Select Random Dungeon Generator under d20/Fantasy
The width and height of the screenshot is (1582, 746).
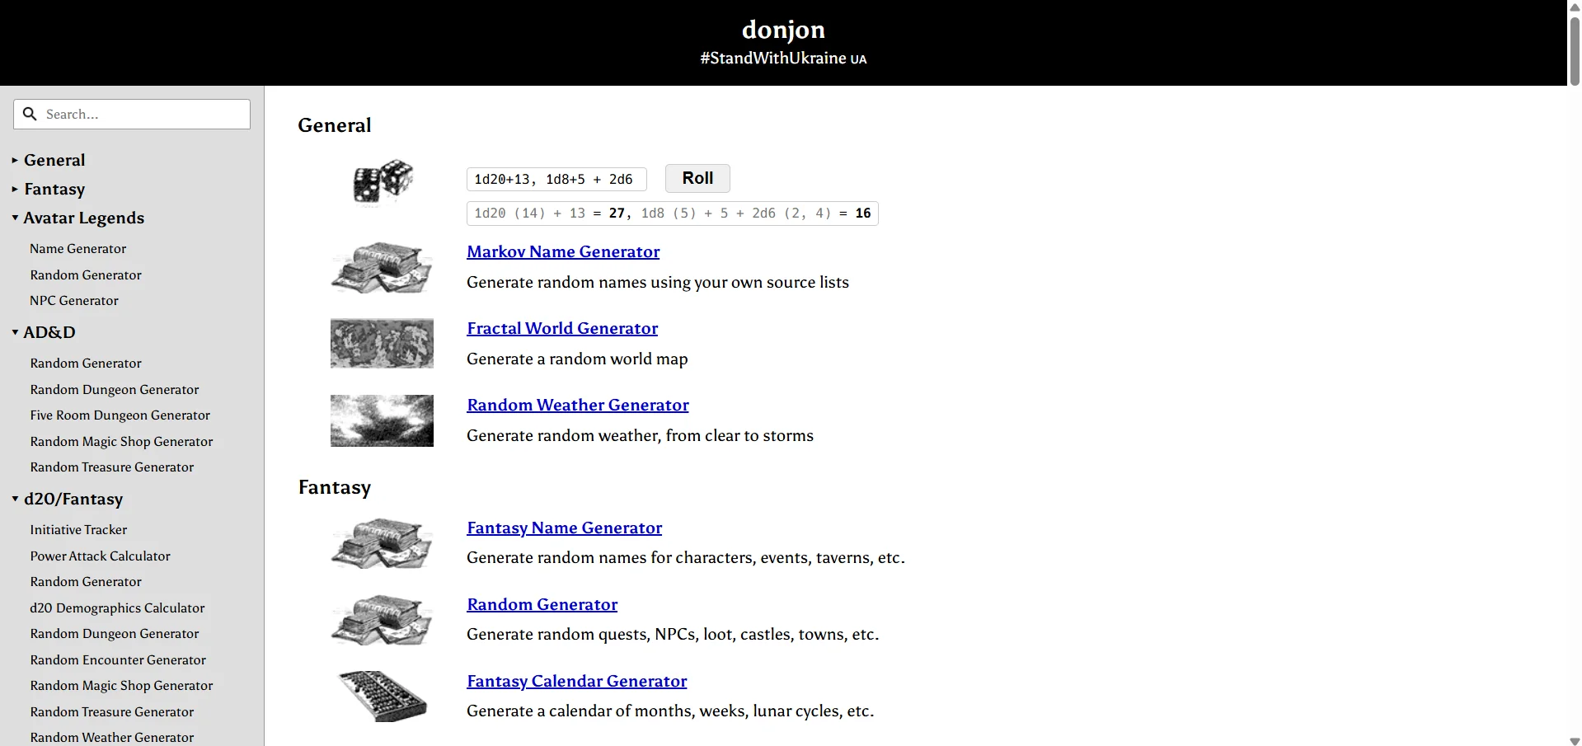pyautogui.click(x=115, y=633)
